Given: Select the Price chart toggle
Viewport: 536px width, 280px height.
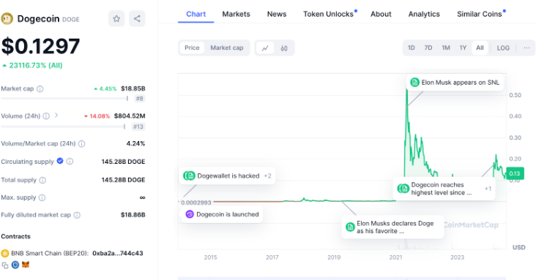Looking at the screenshot, I should pos(192,48).
